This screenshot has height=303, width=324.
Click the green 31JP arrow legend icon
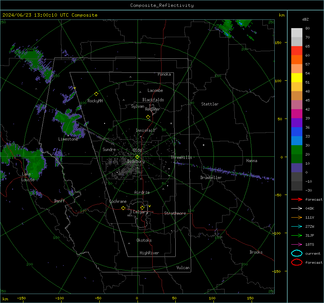pyautogui.click(x=297, y=235)
